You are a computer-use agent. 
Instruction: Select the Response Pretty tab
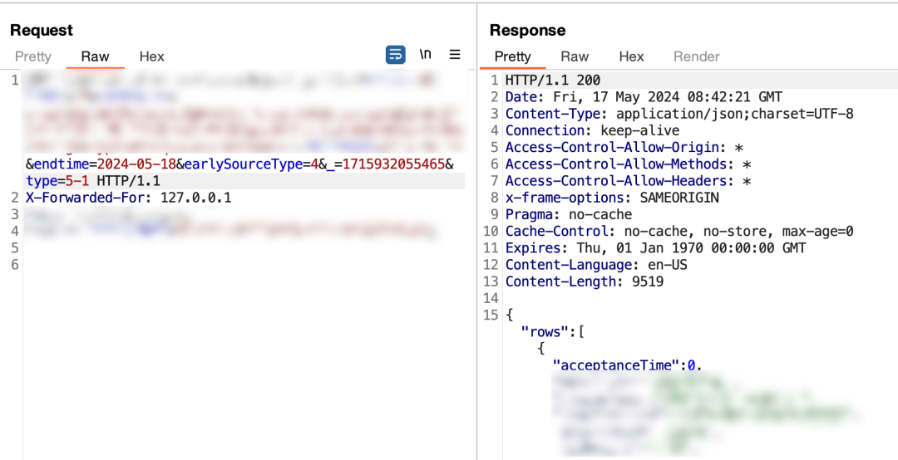(512, 56)
